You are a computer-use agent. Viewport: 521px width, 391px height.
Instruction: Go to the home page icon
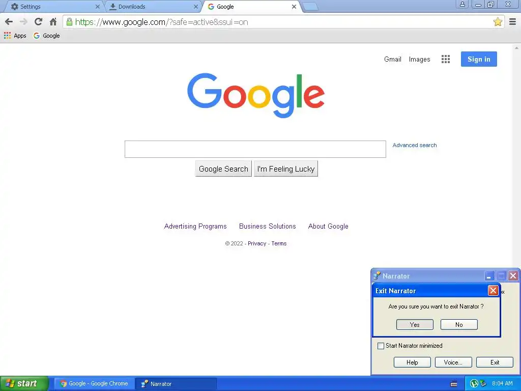point(53,22)
